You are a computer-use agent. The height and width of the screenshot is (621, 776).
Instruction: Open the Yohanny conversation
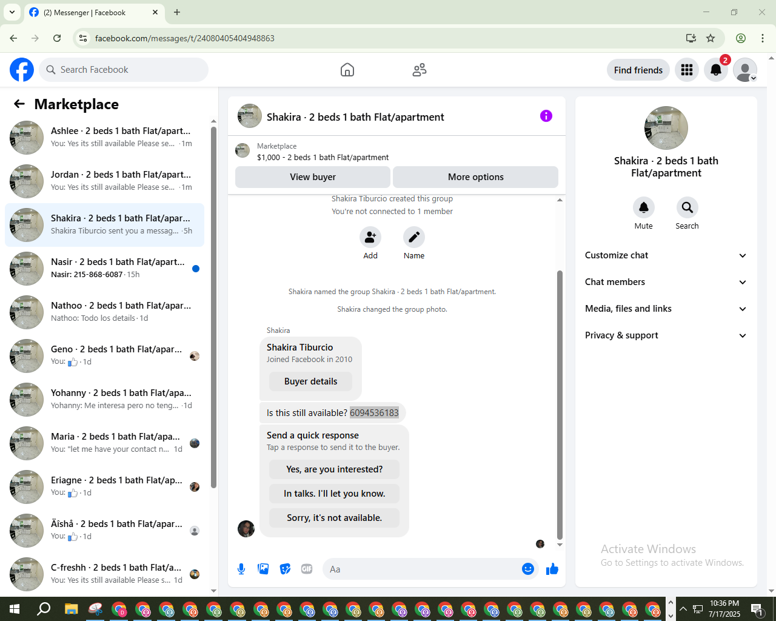click(x=104, y=399)
